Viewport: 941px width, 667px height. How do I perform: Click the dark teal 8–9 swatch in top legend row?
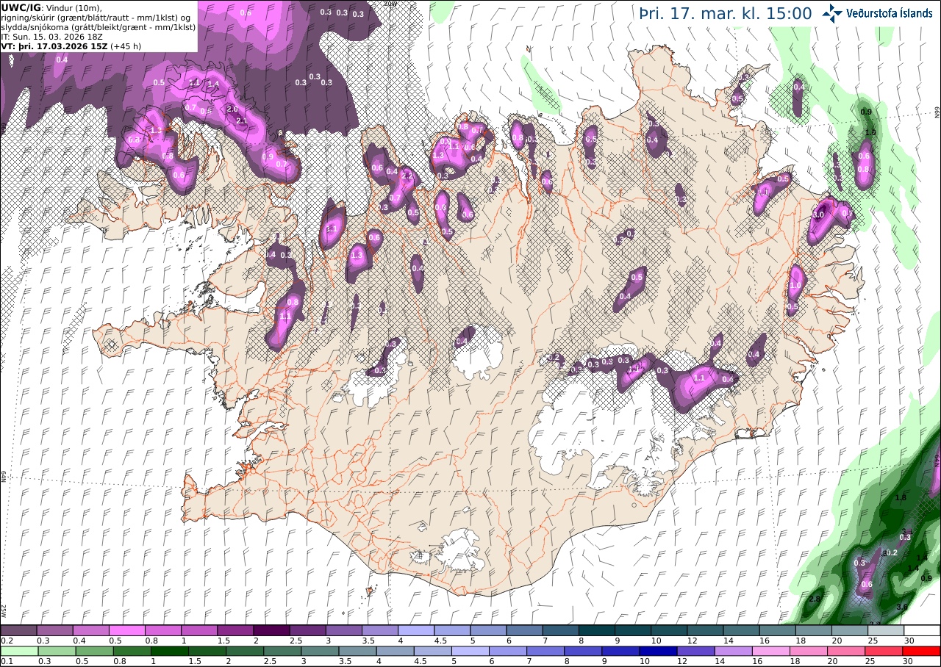pos(596,630)
